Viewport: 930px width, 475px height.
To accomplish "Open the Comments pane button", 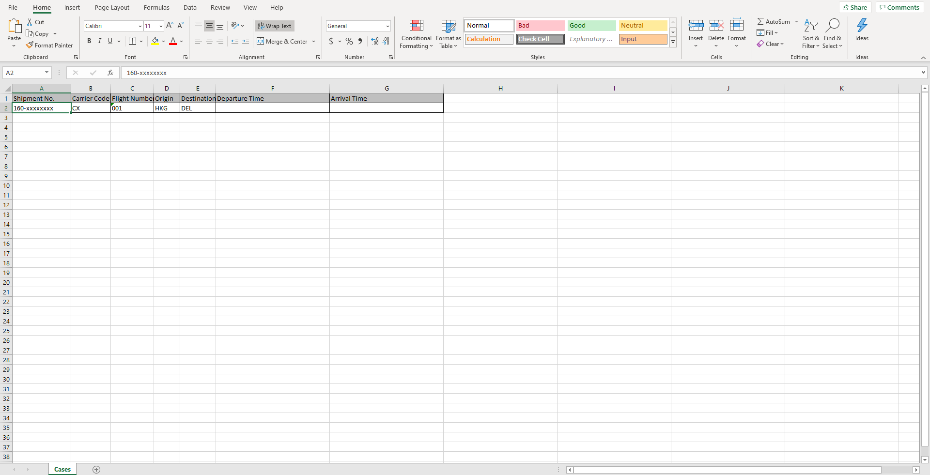I will coord(899,7).
